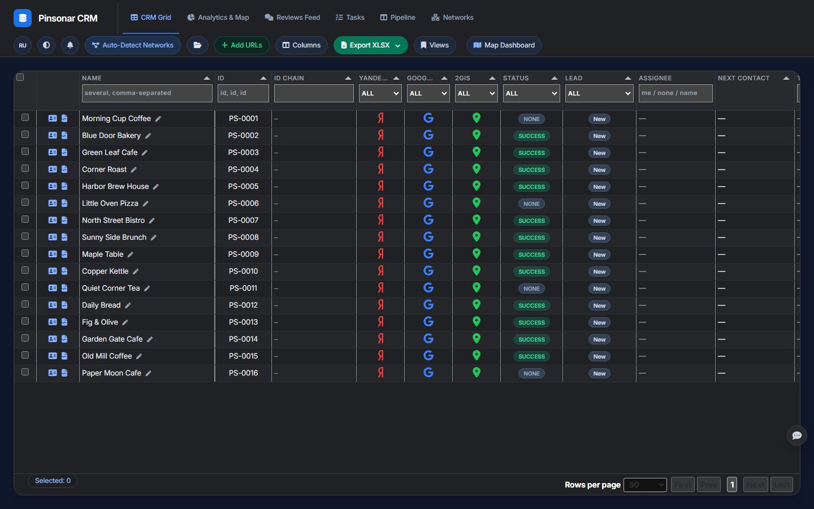The height and width of the screenshot is (509, 814).
Task: Click Auto-Detect Networks button
Action: click(133, 45)
